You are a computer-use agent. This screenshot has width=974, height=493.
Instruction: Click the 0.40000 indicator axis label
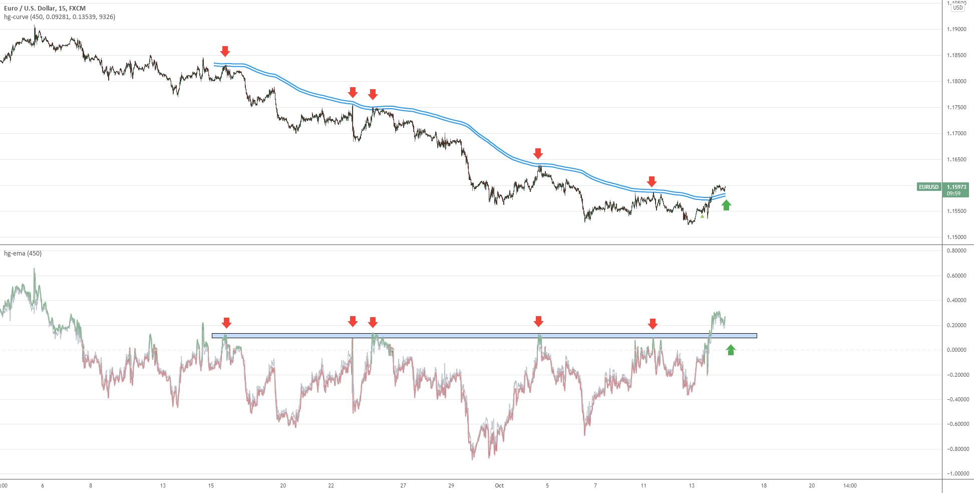point(956,300)
